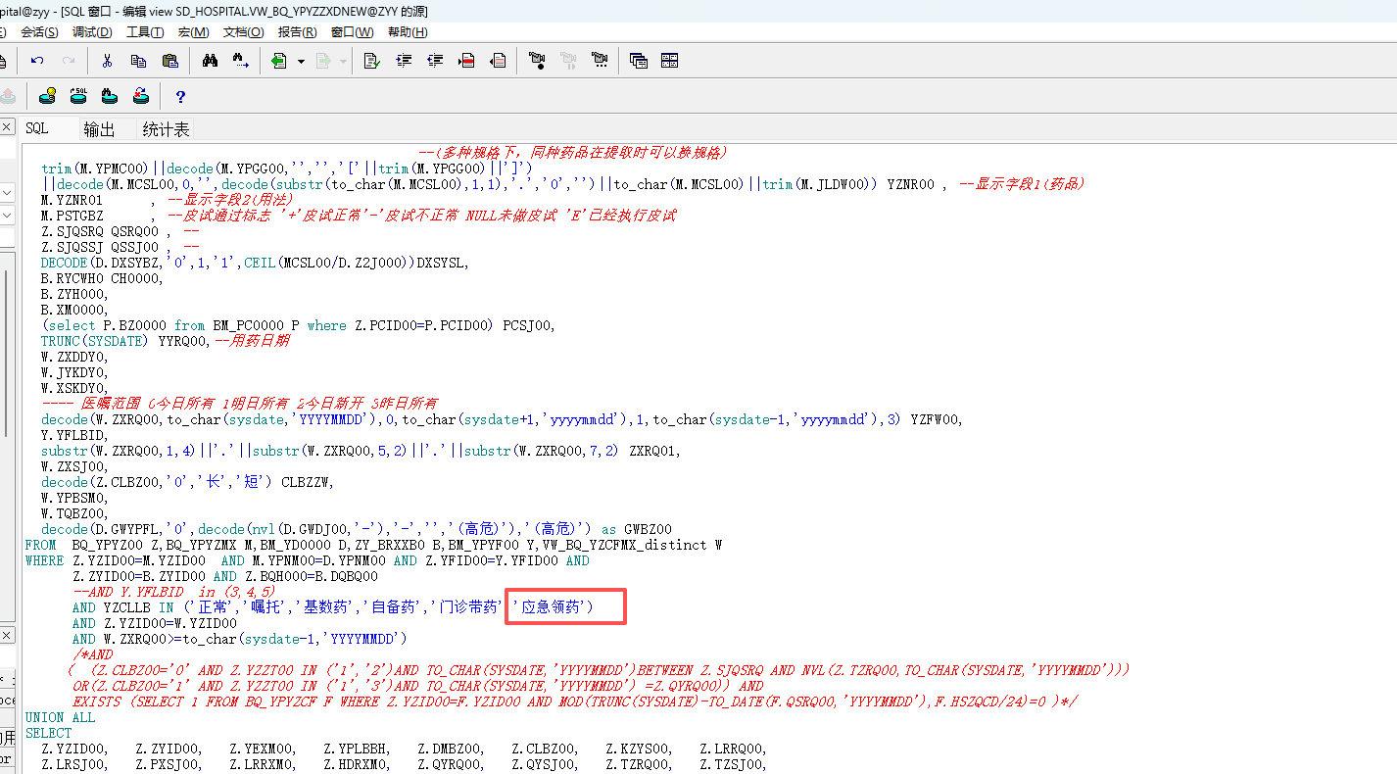Click the Comment selection icon
This screenshot has height=774, width=1397.
pyautogui.click(x=466, y=61)
